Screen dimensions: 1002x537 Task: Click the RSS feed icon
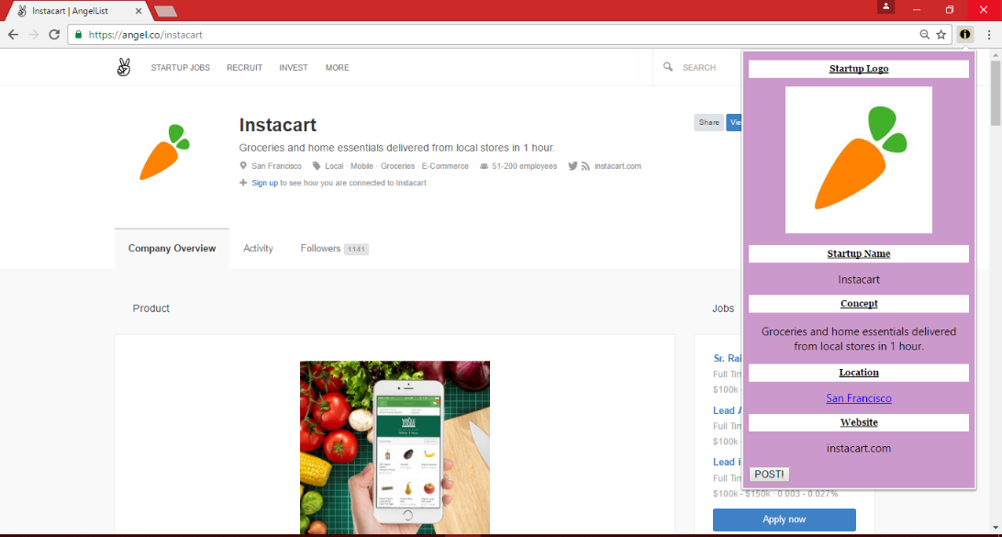(x=585, y=166)
